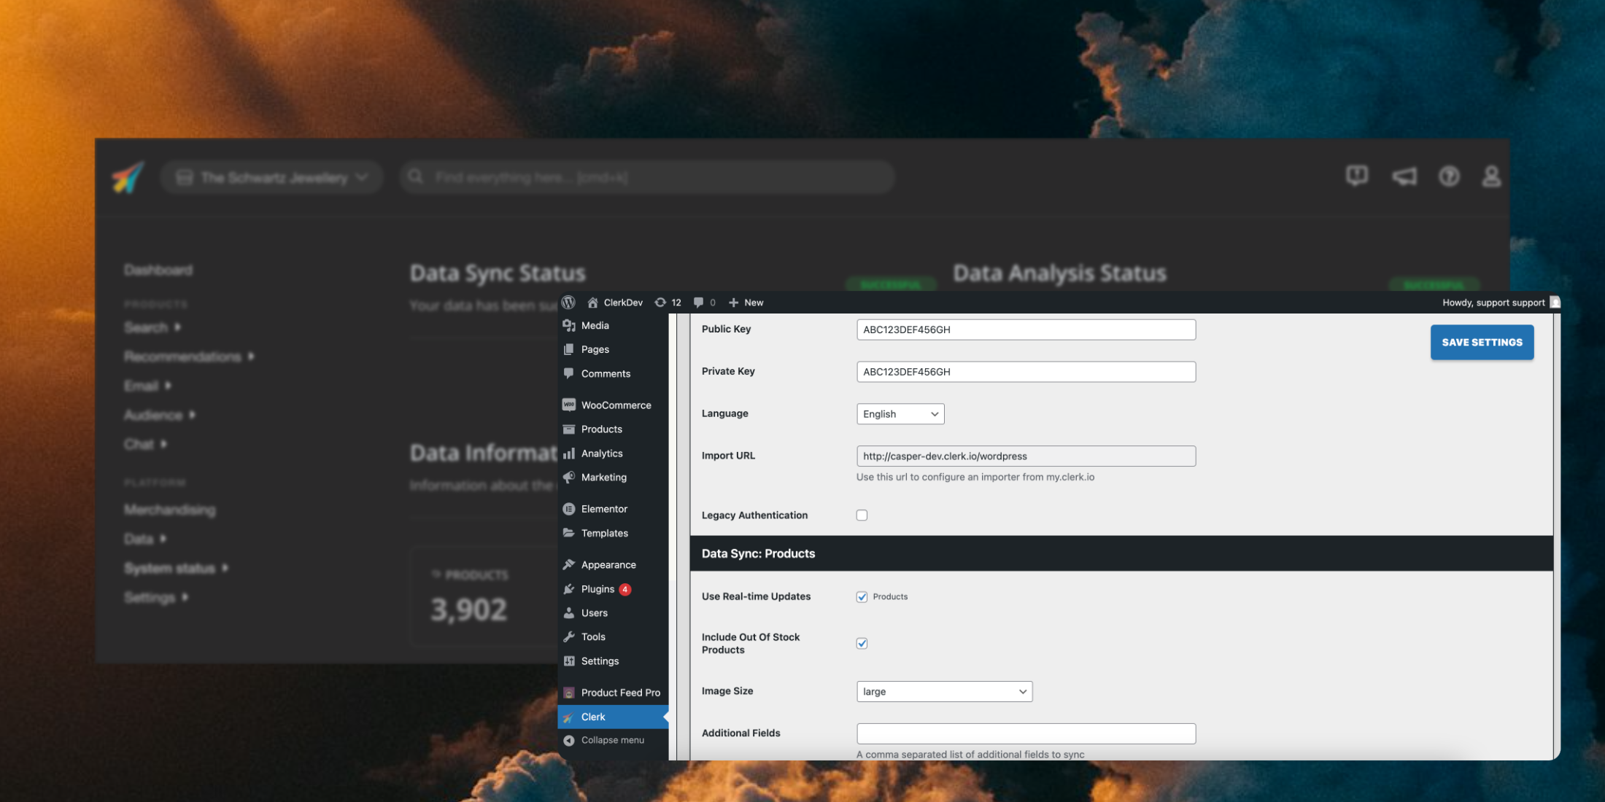Click the WordPress logo icon

coord(568,303)
